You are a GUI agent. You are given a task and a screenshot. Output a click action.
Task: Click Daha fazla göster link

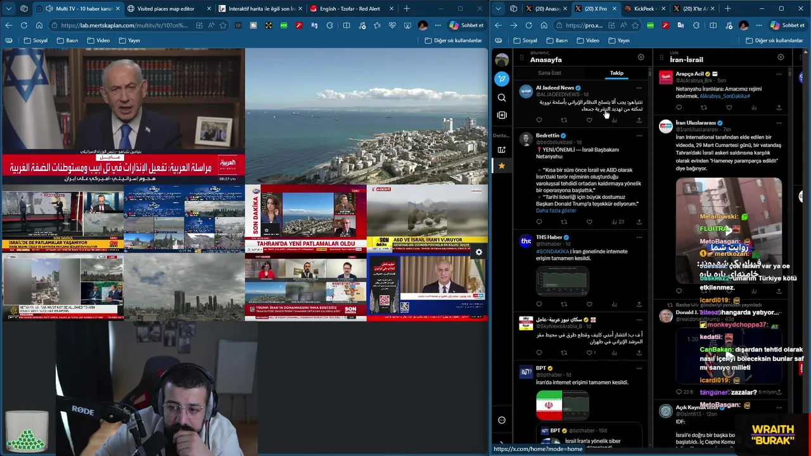click(556, 211)
